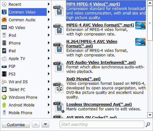Click the Customise button
The width and height of the screenshot is (153, 131).
coord(16,125)
